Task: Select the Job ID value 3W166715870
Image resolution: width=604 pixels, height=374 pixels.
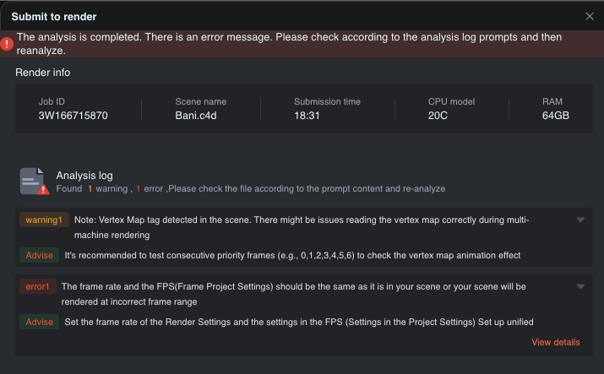Action: click(73, 116)
